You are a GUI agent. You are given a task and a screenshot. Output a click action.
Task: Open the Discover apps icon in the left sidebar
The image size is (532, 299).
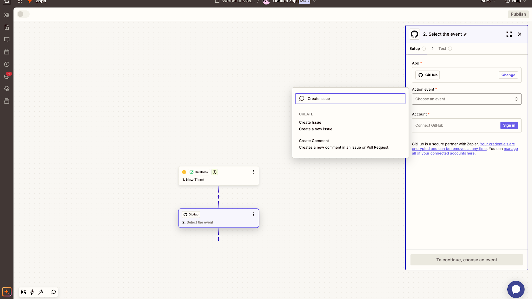[7, 15]
